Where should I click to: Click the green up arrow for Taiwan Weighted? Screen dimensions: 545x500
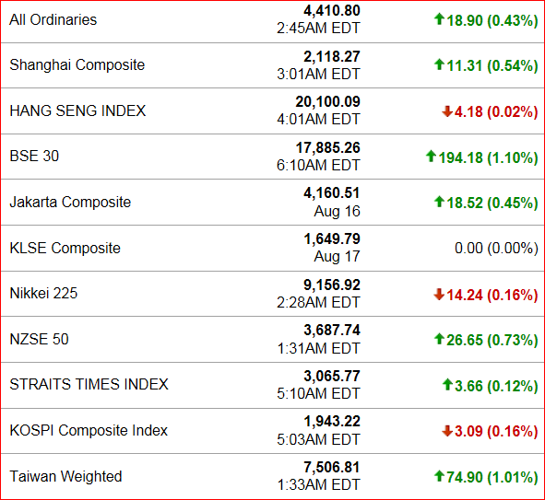point(439,476)
